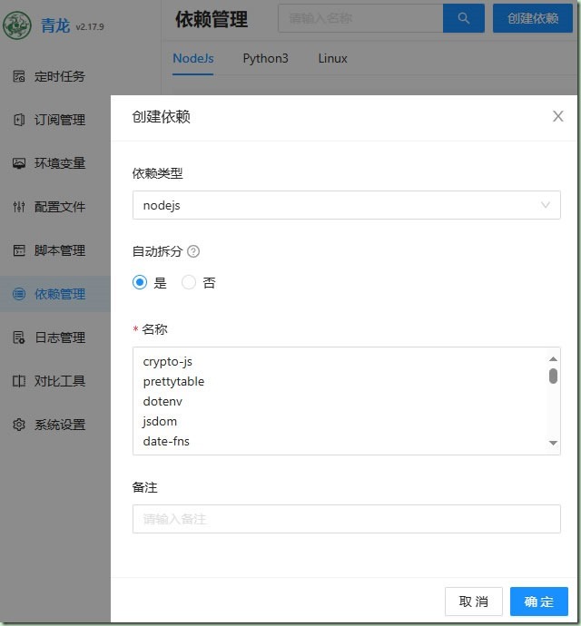Viewport: 581px width, 626px height.
Task: Click the 订阅管理 sidebar icon
Action: click(19, 120)
